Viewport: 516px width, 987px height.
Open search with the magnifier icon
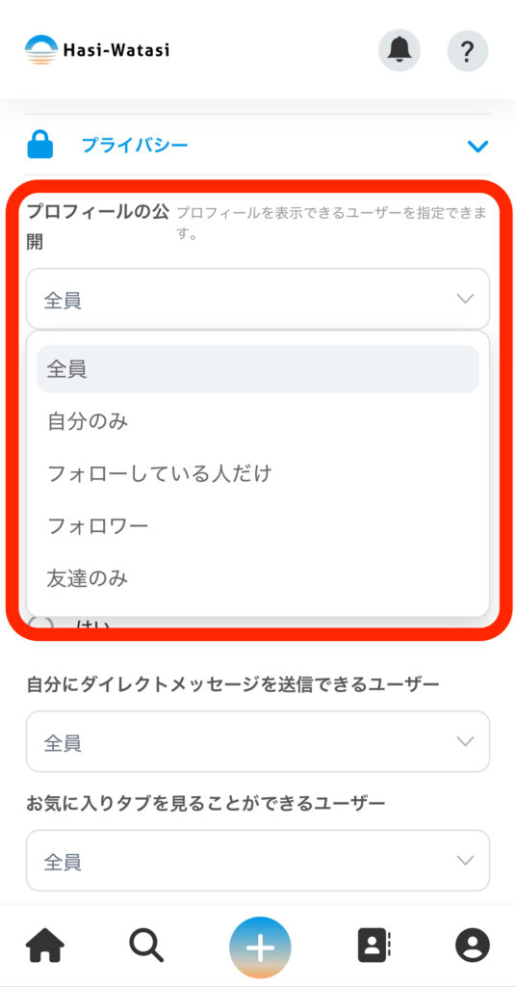[146, 947]
